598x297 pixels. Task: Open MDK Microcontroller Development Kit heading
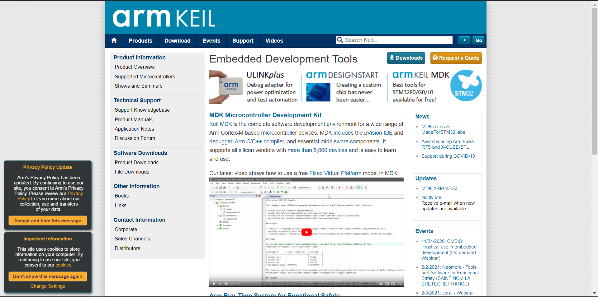tap(265, 115)
